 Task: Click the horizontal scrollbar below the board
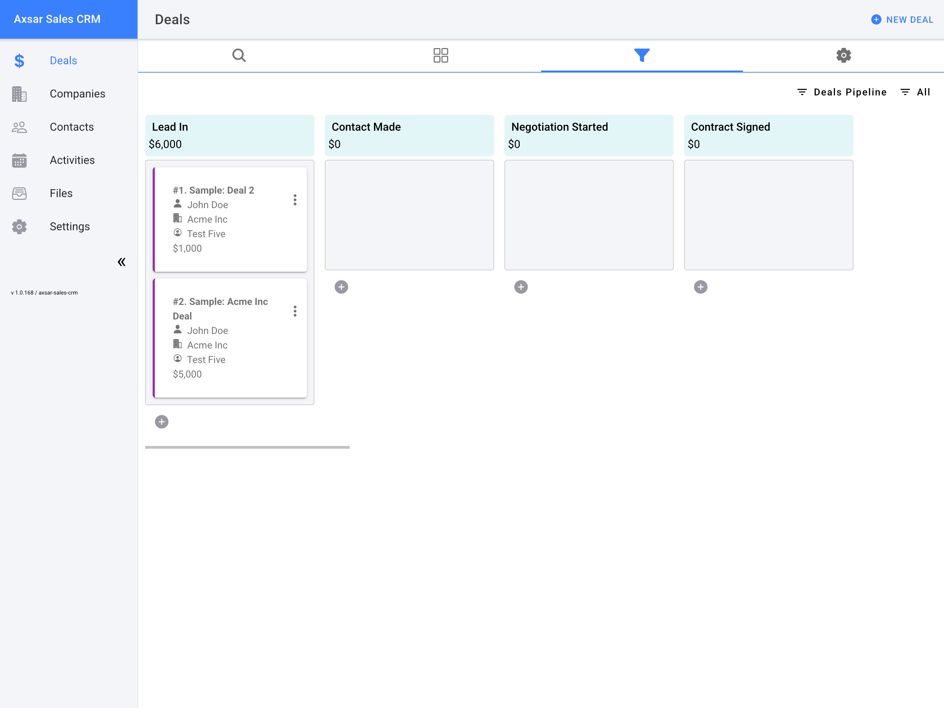pos(247,447)
